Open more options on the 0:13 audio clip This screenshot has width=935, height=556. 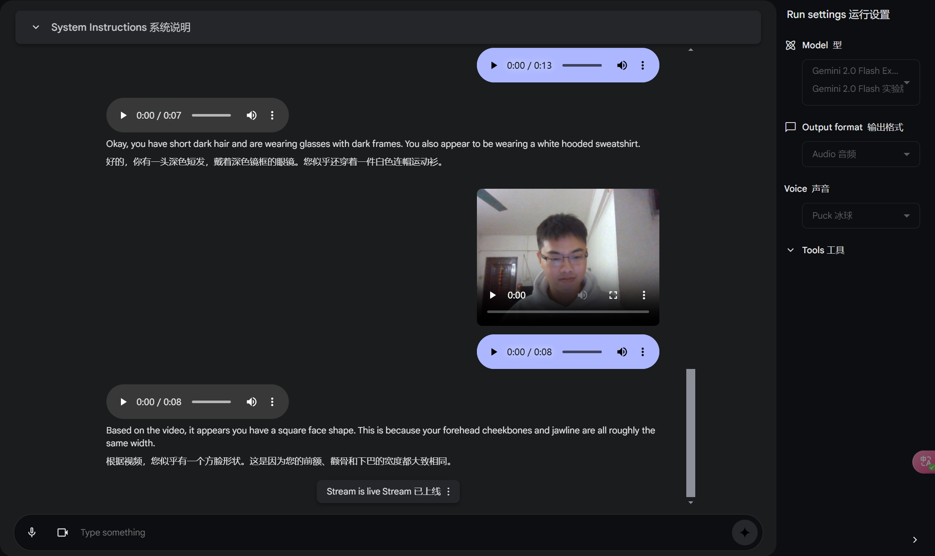coord(642,65)
